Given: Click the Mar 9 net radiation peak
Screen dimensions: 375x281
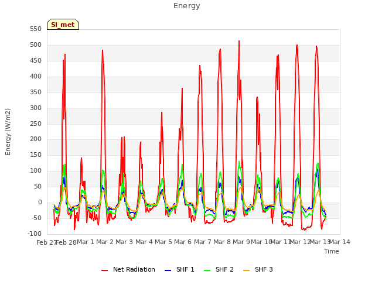Looking at the screenshot, I should [239, 41].
